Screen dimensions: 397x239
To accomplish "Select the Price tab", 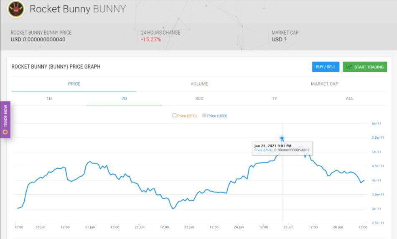I will 74,84.
